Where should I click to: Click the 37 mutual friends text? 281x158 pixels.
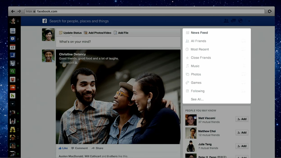coord(209,122)
